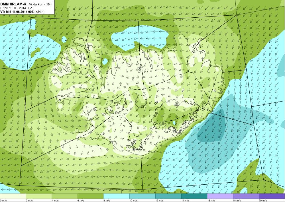Screen dimensions: 285x202
Task: Click the 2–4 m/s light green legend swatch
Action: 39,196
